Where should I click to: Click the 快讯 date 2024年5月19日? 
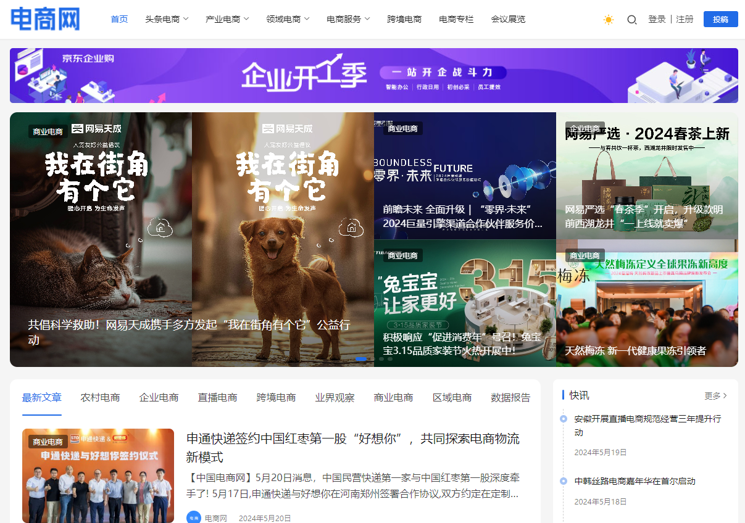coord(601,452)
